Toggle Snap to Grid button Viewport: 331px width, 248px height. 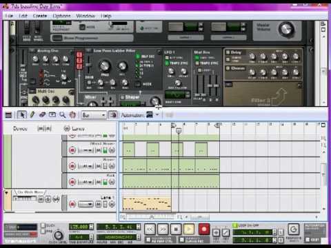pos(113,115)
